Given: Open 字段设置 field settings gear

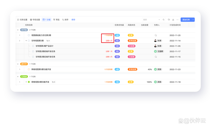Looking at the screenshot, I should pos(31,20).
